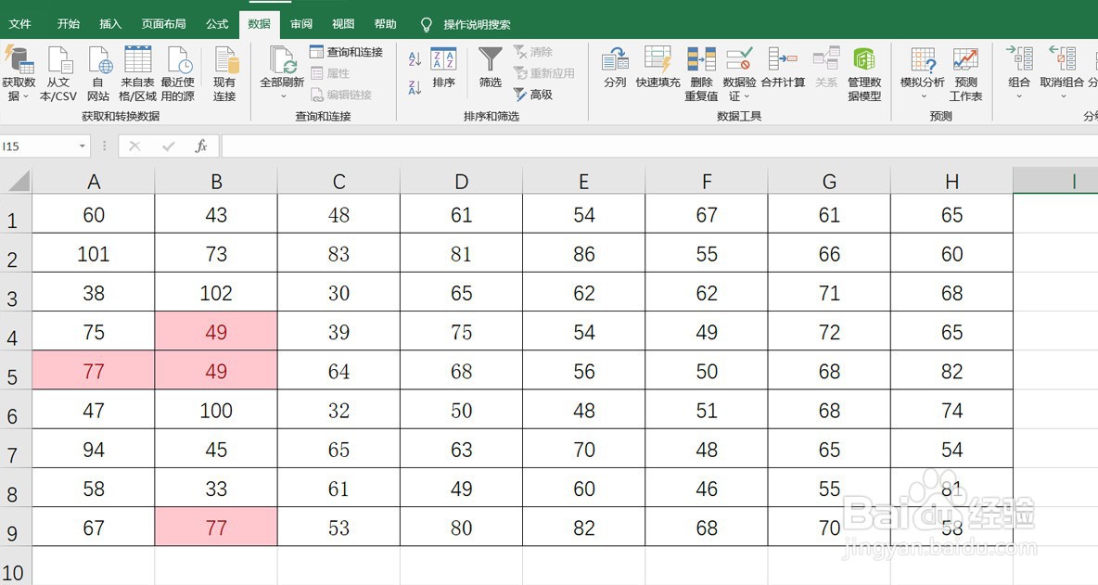This screenshot has width=1098, height=585.
Task: Click 从文本/CSV import icon
Action: pyautogui.click(x=58, y=60)
